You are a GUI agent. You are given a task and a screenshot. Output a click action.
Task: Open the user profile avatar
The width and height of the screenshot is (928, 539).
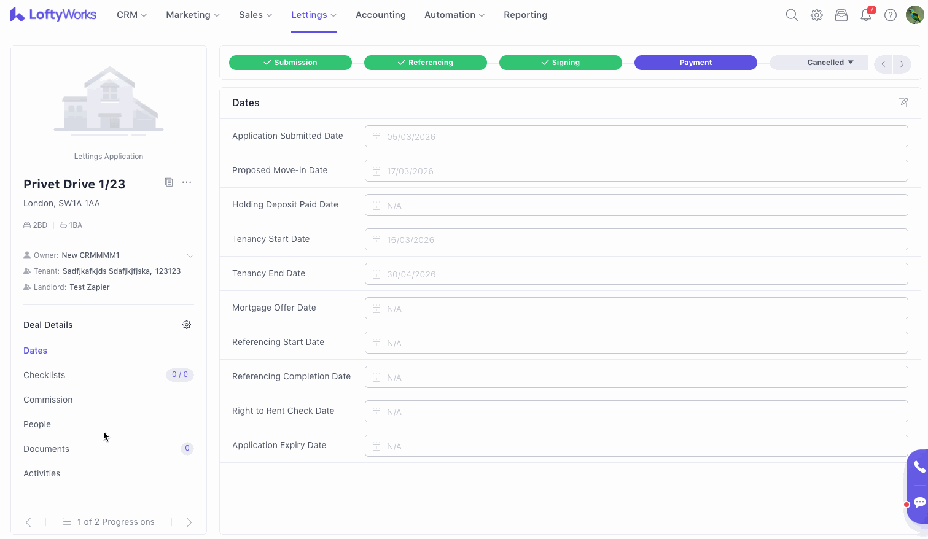(914, 15)
